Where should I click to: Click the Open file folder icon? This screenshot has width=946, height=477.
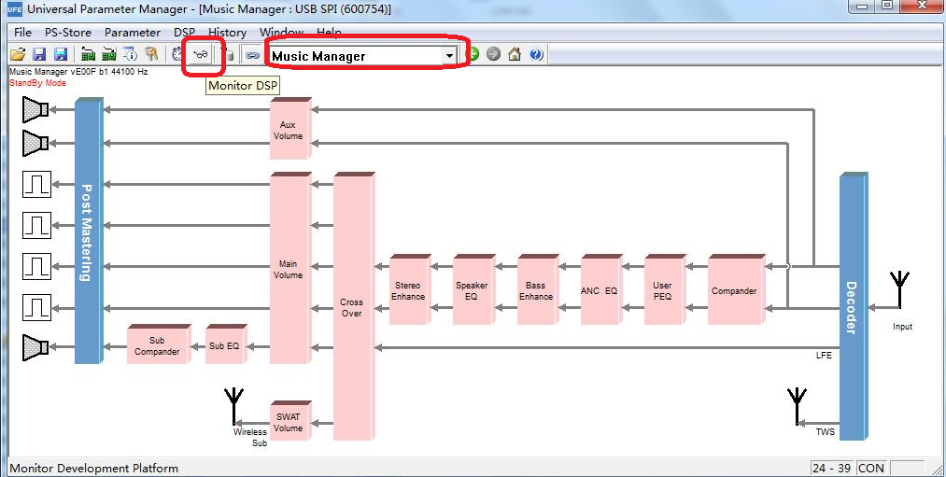click(18, 55)
